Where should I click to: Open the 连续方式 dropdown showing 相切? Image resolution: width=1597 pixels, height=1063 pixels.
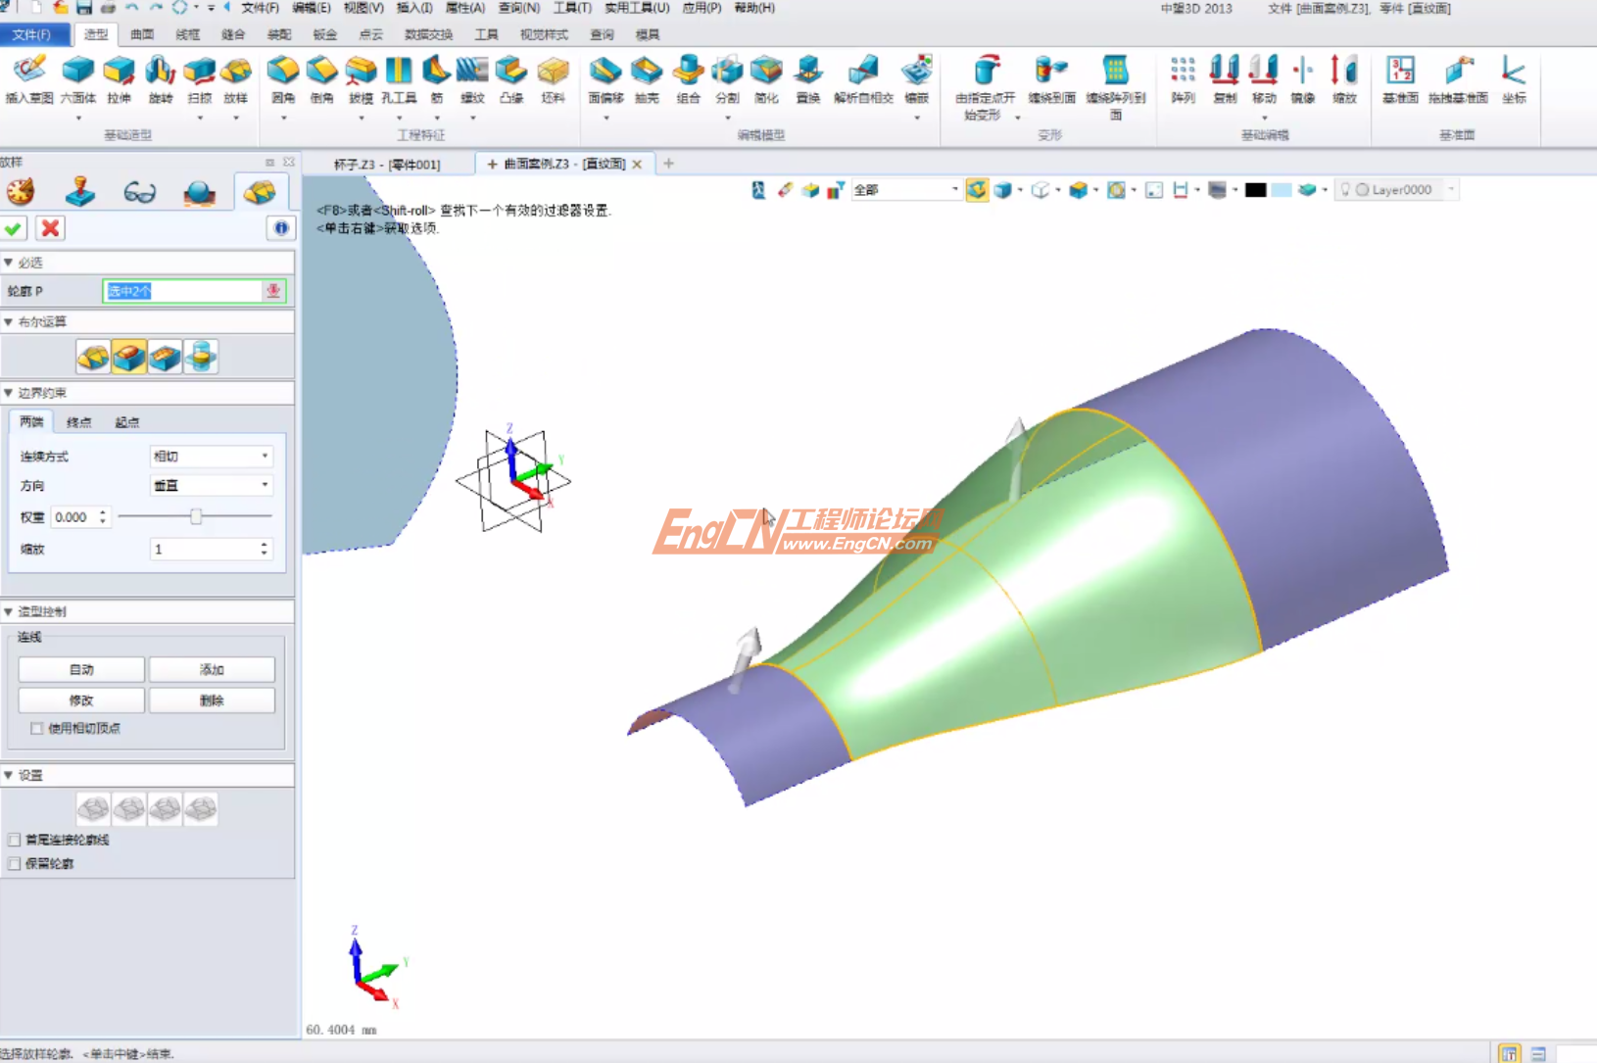211,456
